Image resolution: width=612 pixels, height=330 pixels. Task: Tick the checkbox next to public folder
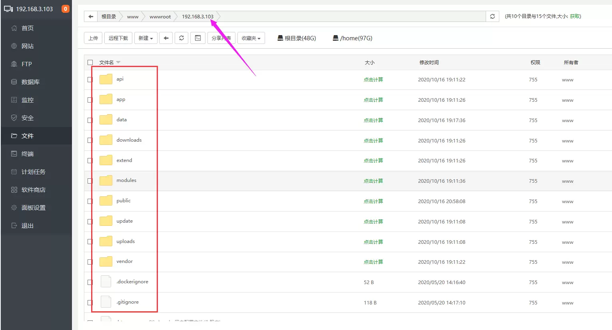[x=90, y=201]
